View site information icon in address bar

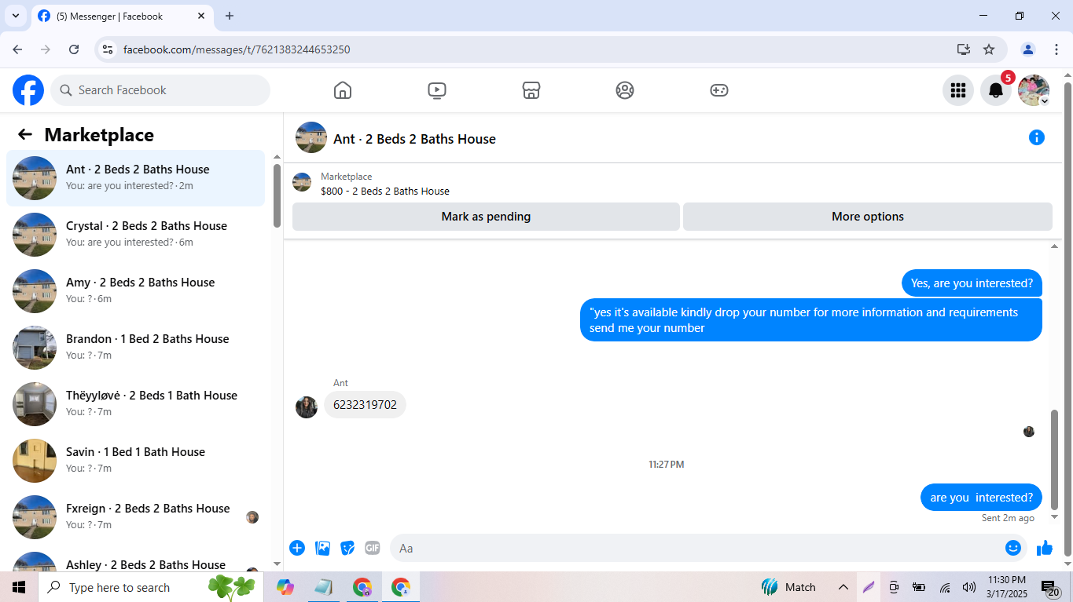point(108,49)
